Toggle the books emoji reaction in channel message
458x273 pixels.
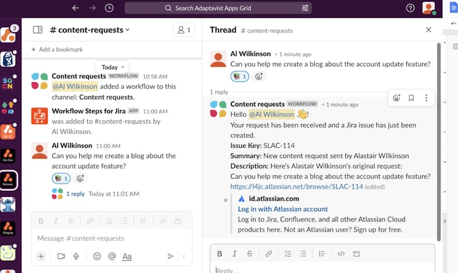click(61, 179)
